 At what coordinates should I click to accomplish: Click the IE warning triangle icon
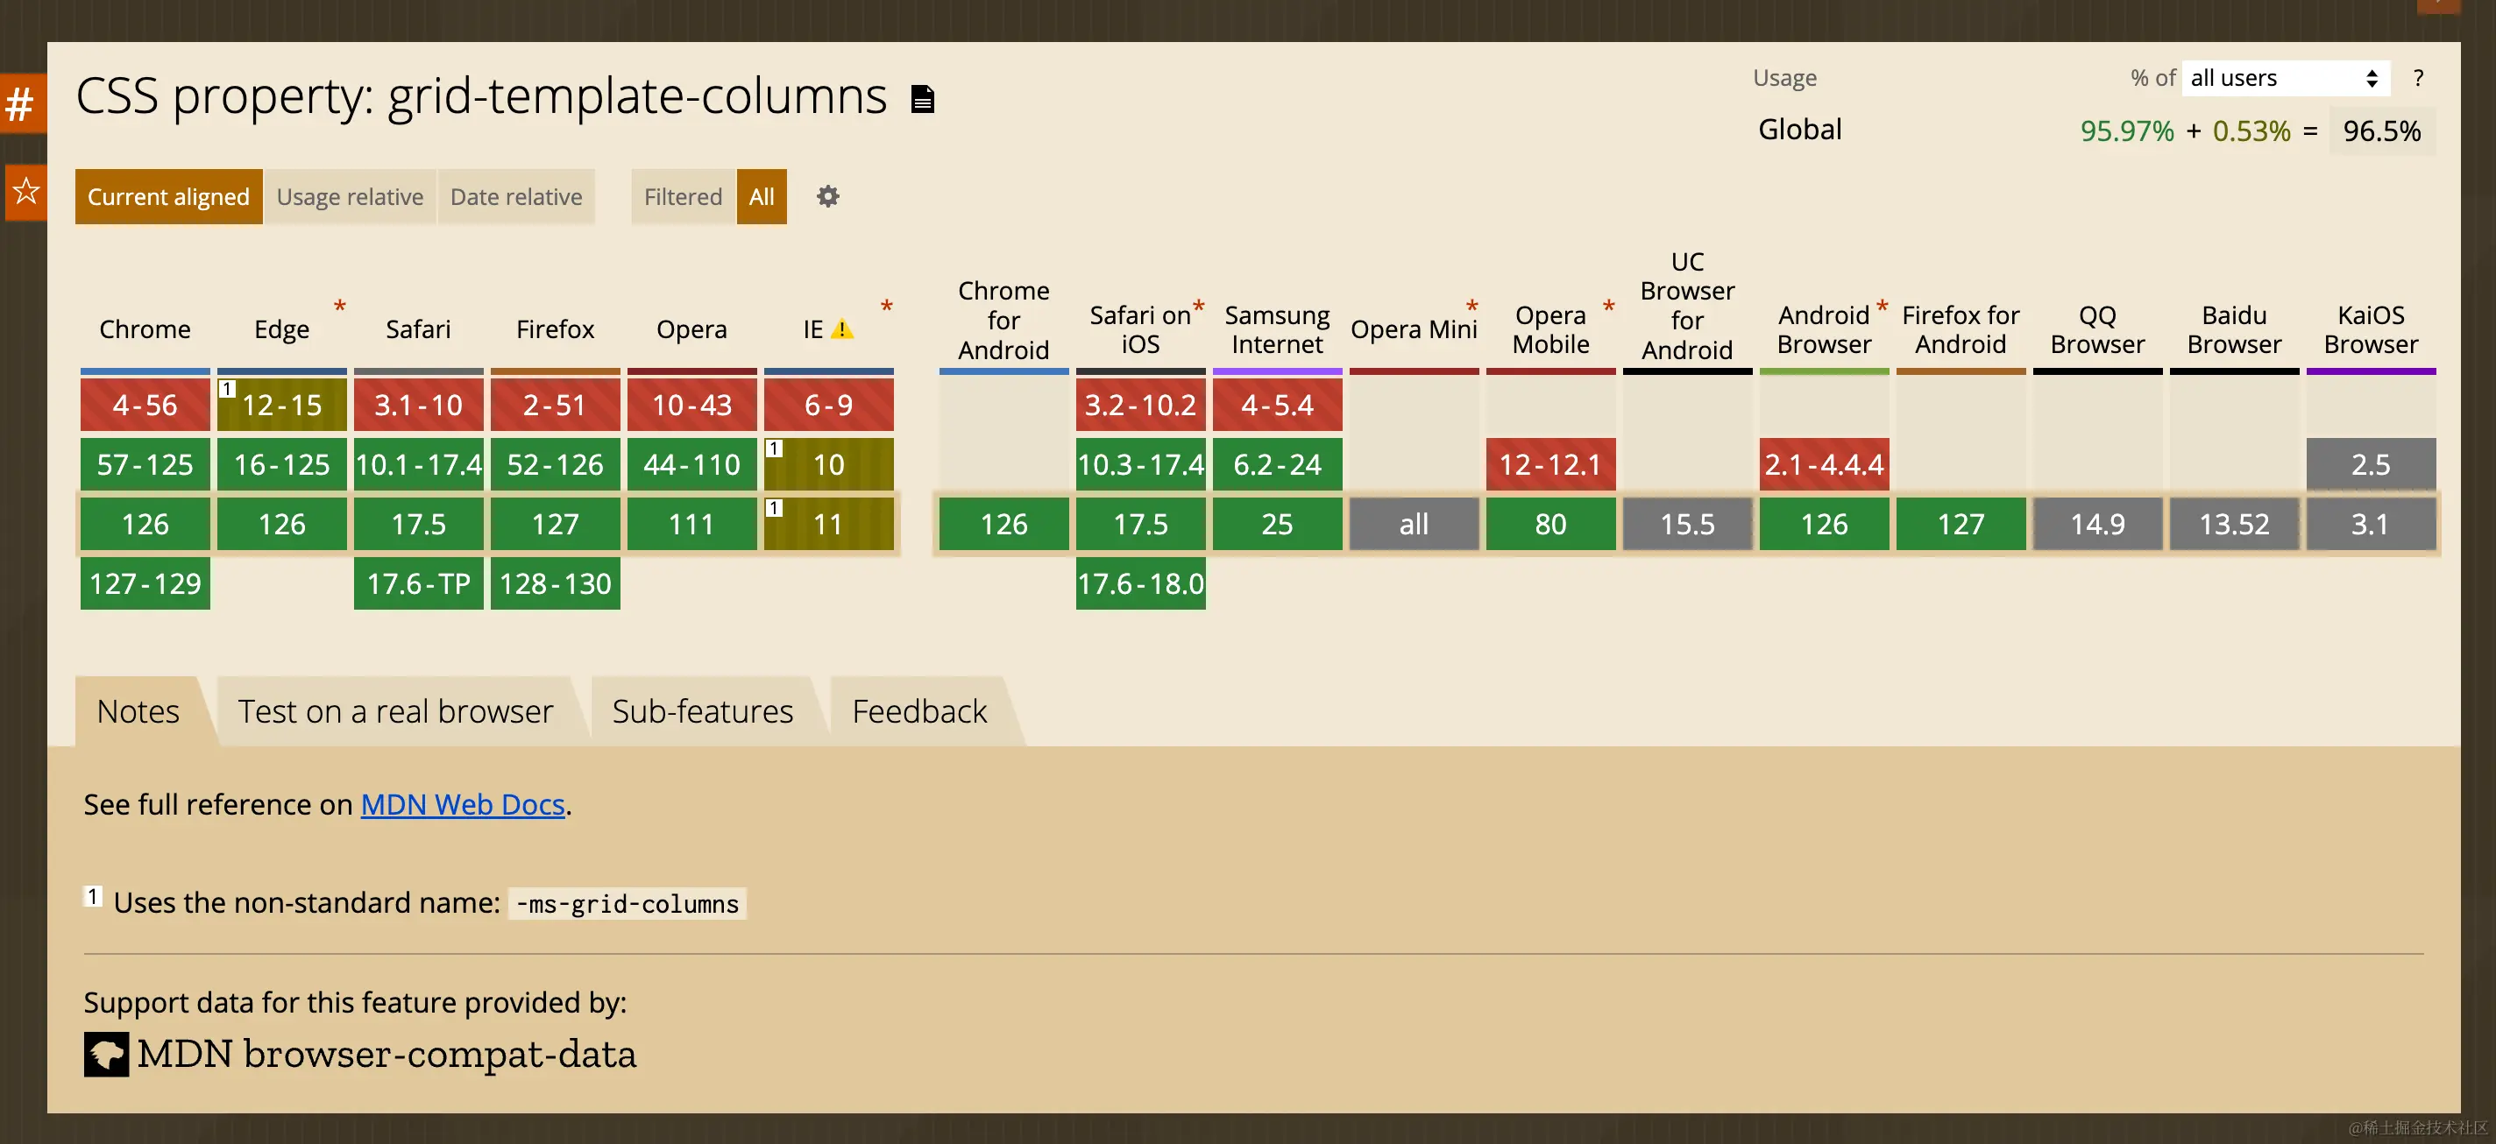point(842,330)
